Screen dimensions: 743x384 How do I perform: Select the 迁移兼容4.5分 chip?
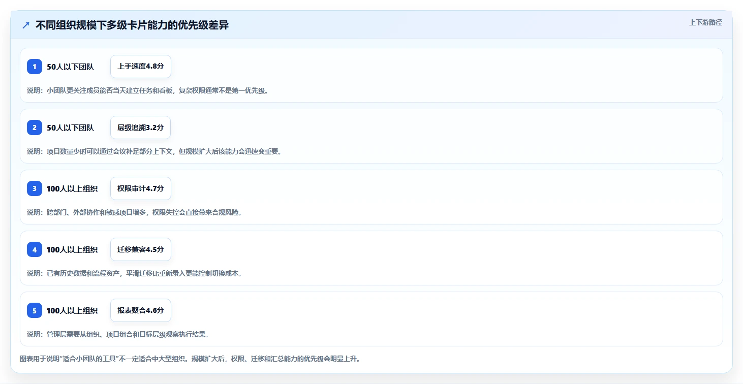click(141, 249)
